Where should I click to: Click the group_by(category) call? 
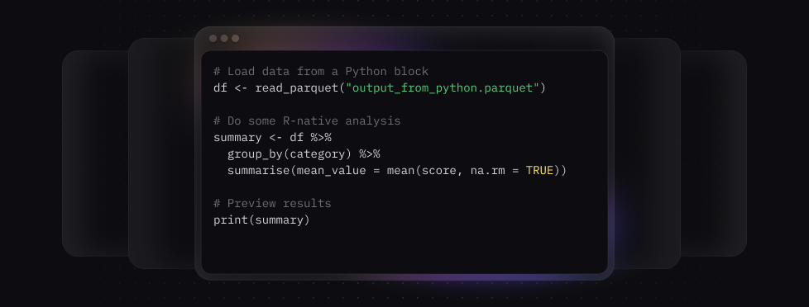tap(290, 154)
